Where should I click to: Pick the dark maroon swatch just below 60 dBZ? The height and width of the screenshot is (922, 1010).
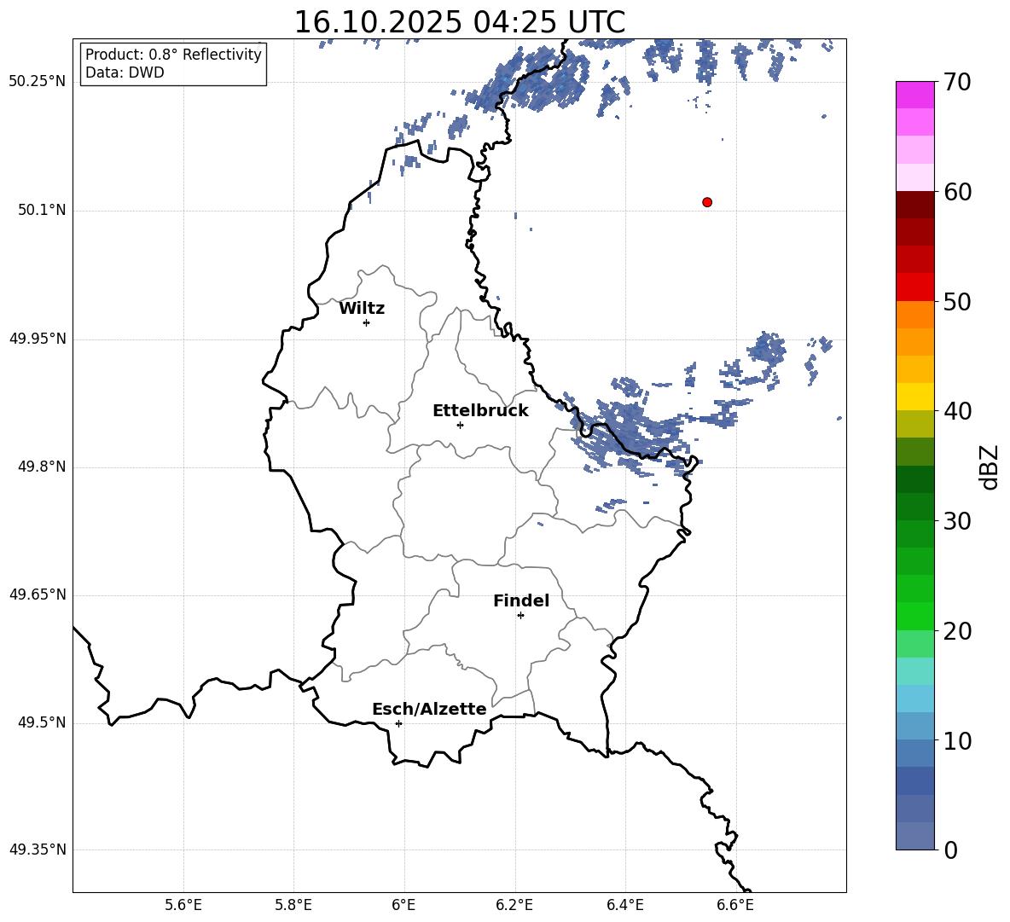tap(915, 206)
